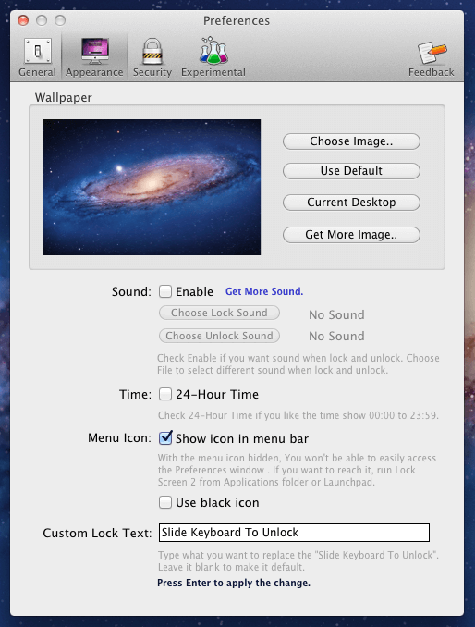Image resolution: width=475 pixels, height=627 pixels.
Task: Enable the Sound checkbox
Action: [x=165, y=291]
